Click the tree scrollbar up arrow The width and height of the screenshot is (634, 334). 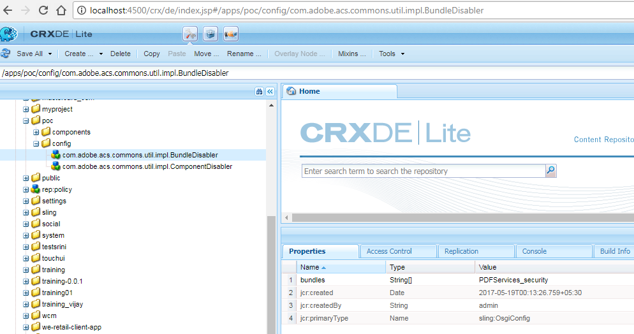[x=271, y=105]
